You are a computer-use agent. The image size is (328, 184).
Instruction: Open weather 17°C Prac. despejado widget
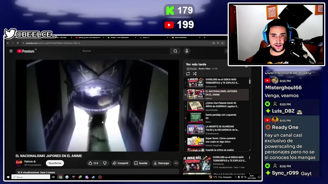pos(220,177)
